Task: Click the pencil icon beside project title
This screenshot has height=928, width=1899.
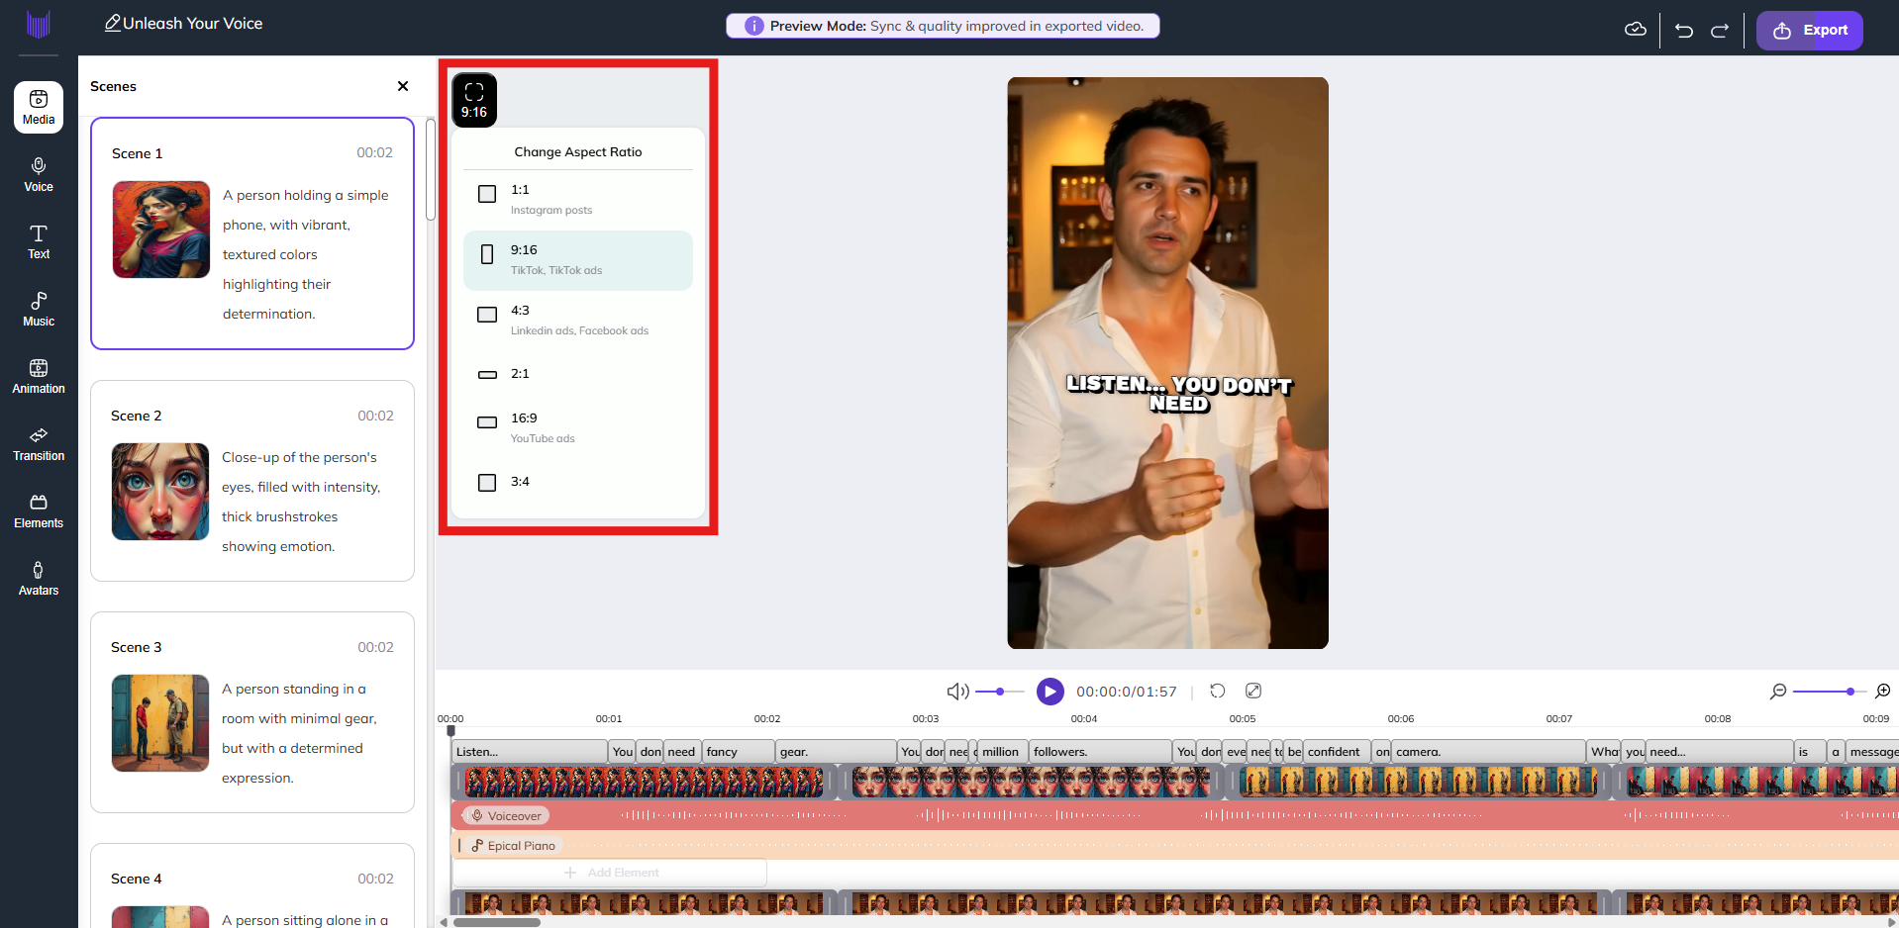Action: click(113, 23)
